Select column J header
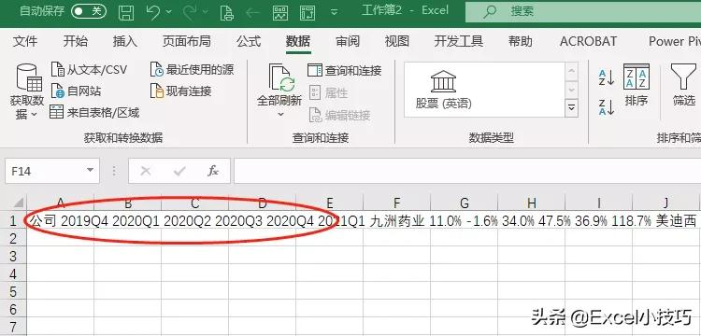 click(665, 203)
